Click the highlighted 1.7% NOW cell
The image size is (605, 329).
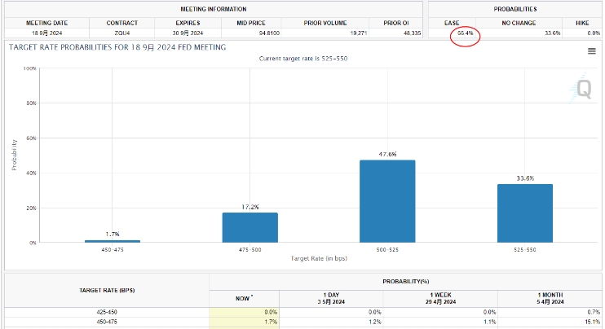(x=245, y=322)
